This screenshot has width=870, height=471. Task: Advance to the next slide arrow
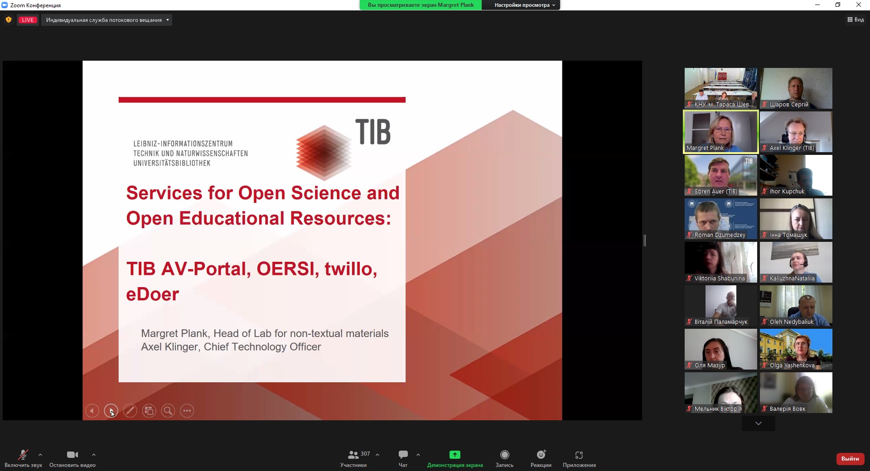(111, 411)
